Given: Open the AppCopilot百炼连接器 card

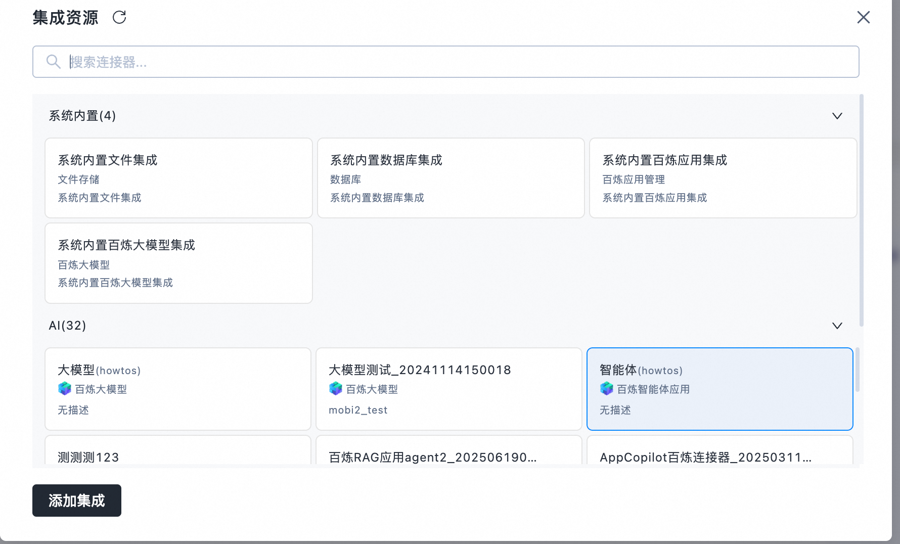Looking at the screenshot, I should [x=720, y=450].
